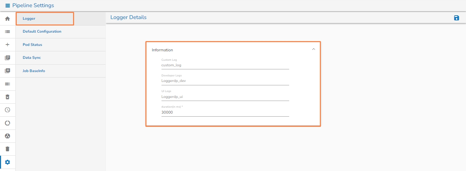This screenshot has width=466, height=171.
Task: Click the gear settings icon in sidebar
Action: (x=8, y=162)
